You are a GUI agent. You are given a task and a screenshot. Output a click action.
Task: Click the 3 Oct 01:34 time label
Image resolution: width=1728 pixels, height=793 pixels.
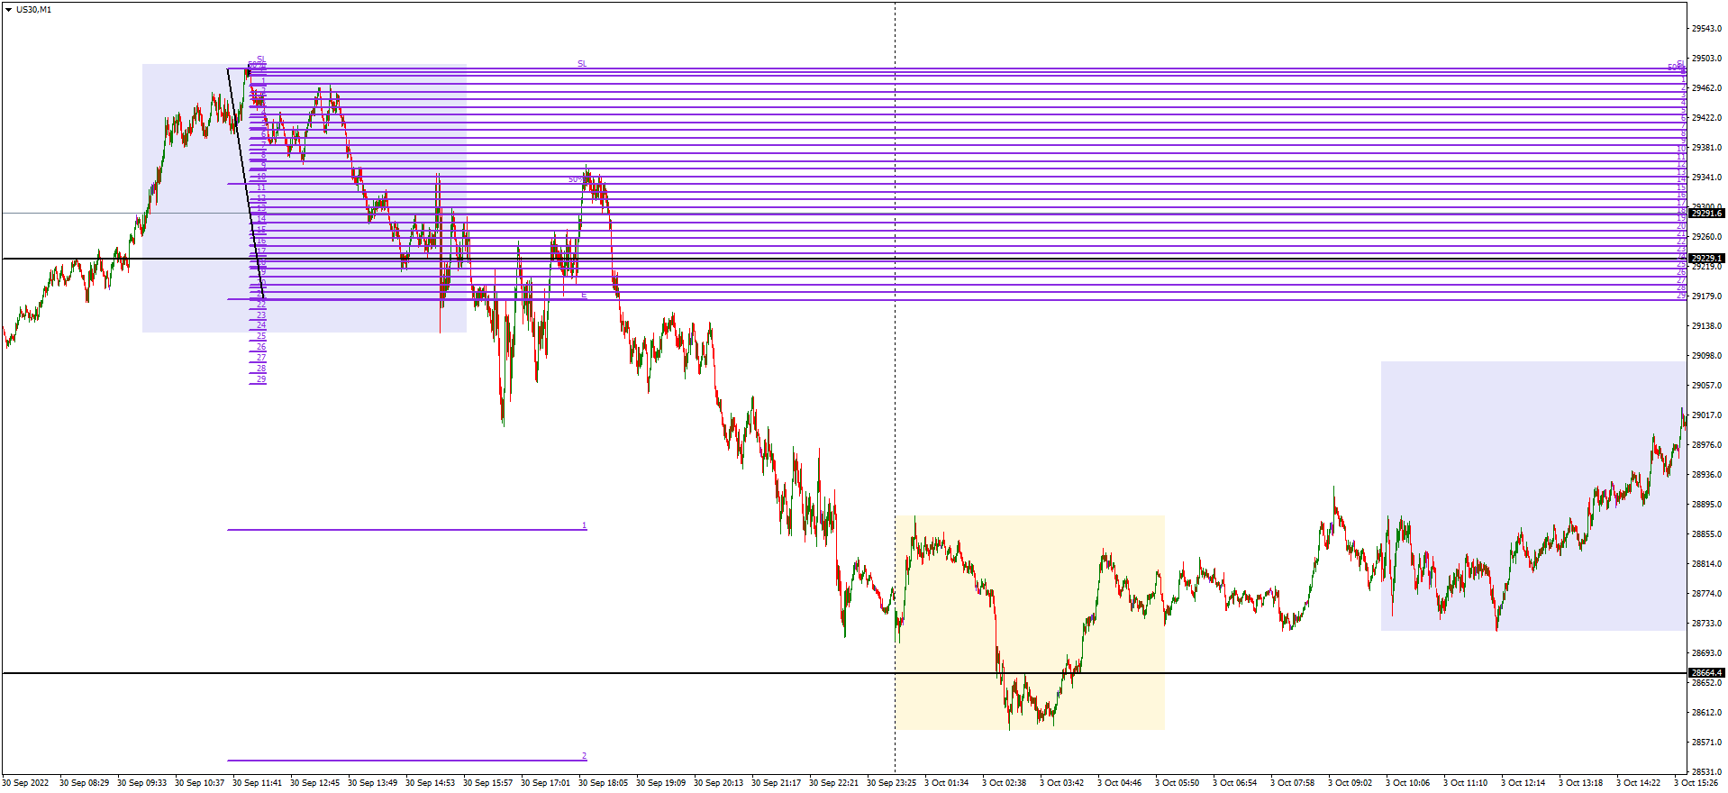coord(946,783)
